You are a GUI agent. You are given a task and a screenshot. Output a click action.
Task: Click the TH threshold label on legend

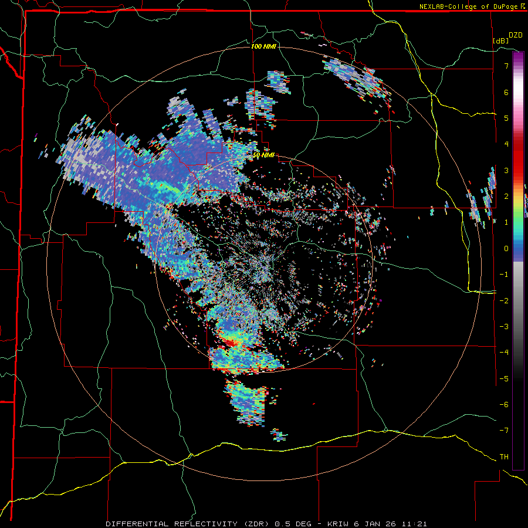point(504,457)
